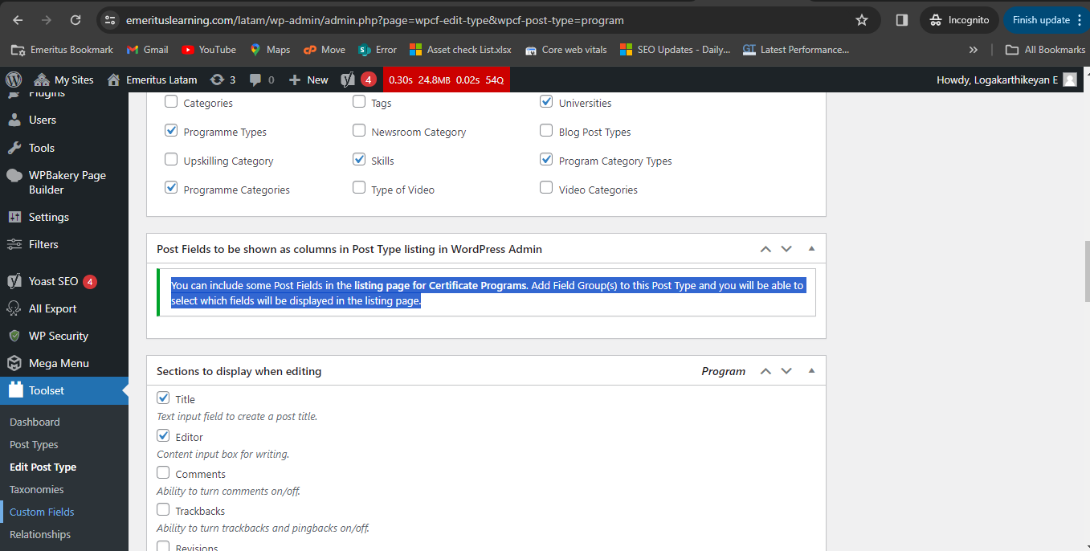The width and height of the screenshot is (1090, 551).
Task: Collapse the Post Fields panel with triangle toggle
Action: point(811,249)
